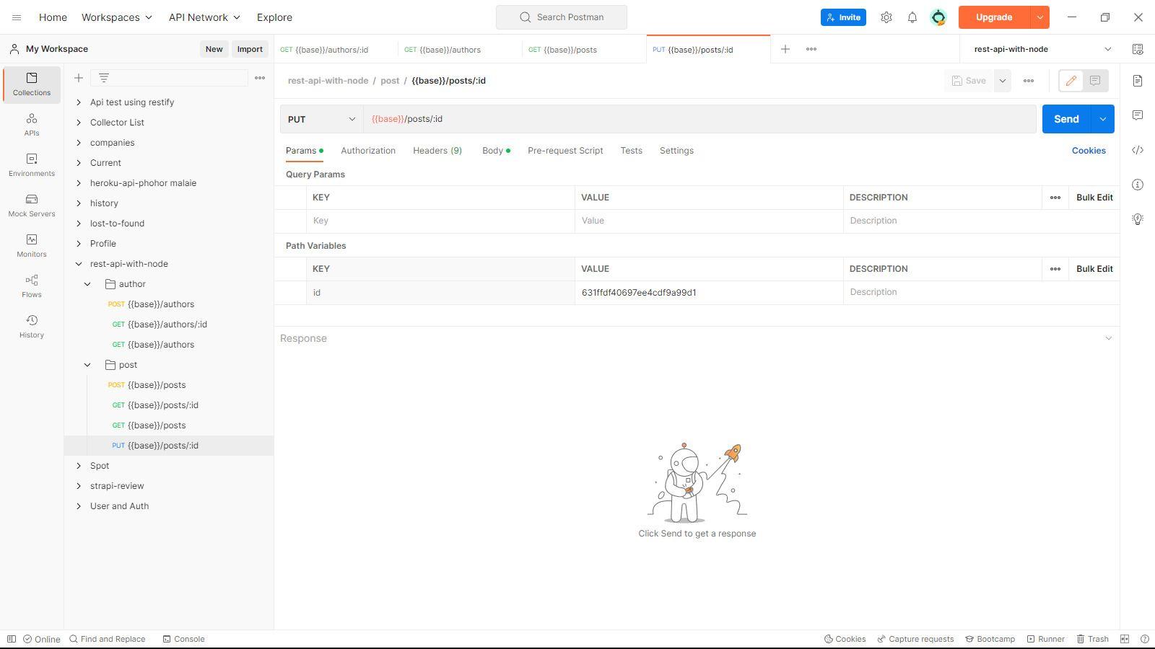
Task: Click the Invite button
Action: point(843,17)
